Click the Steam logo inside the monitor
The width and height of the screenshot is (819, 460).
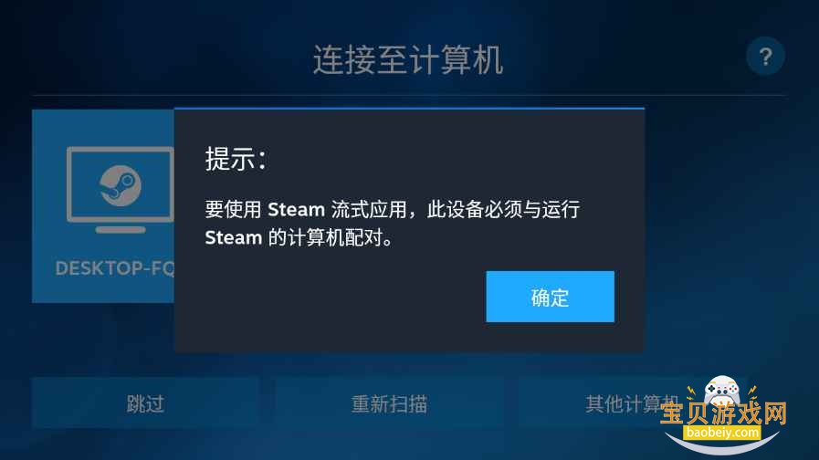(x=121, y=185)
